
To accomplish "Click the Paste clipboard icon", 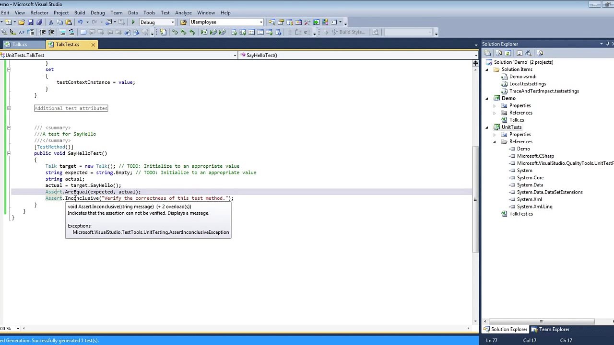I will click(x=69, y=22).
